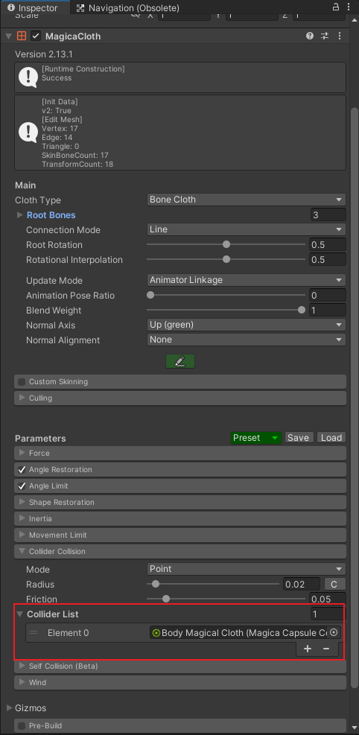Adjust the Rotational Interpolation slider

pos(226,260)
